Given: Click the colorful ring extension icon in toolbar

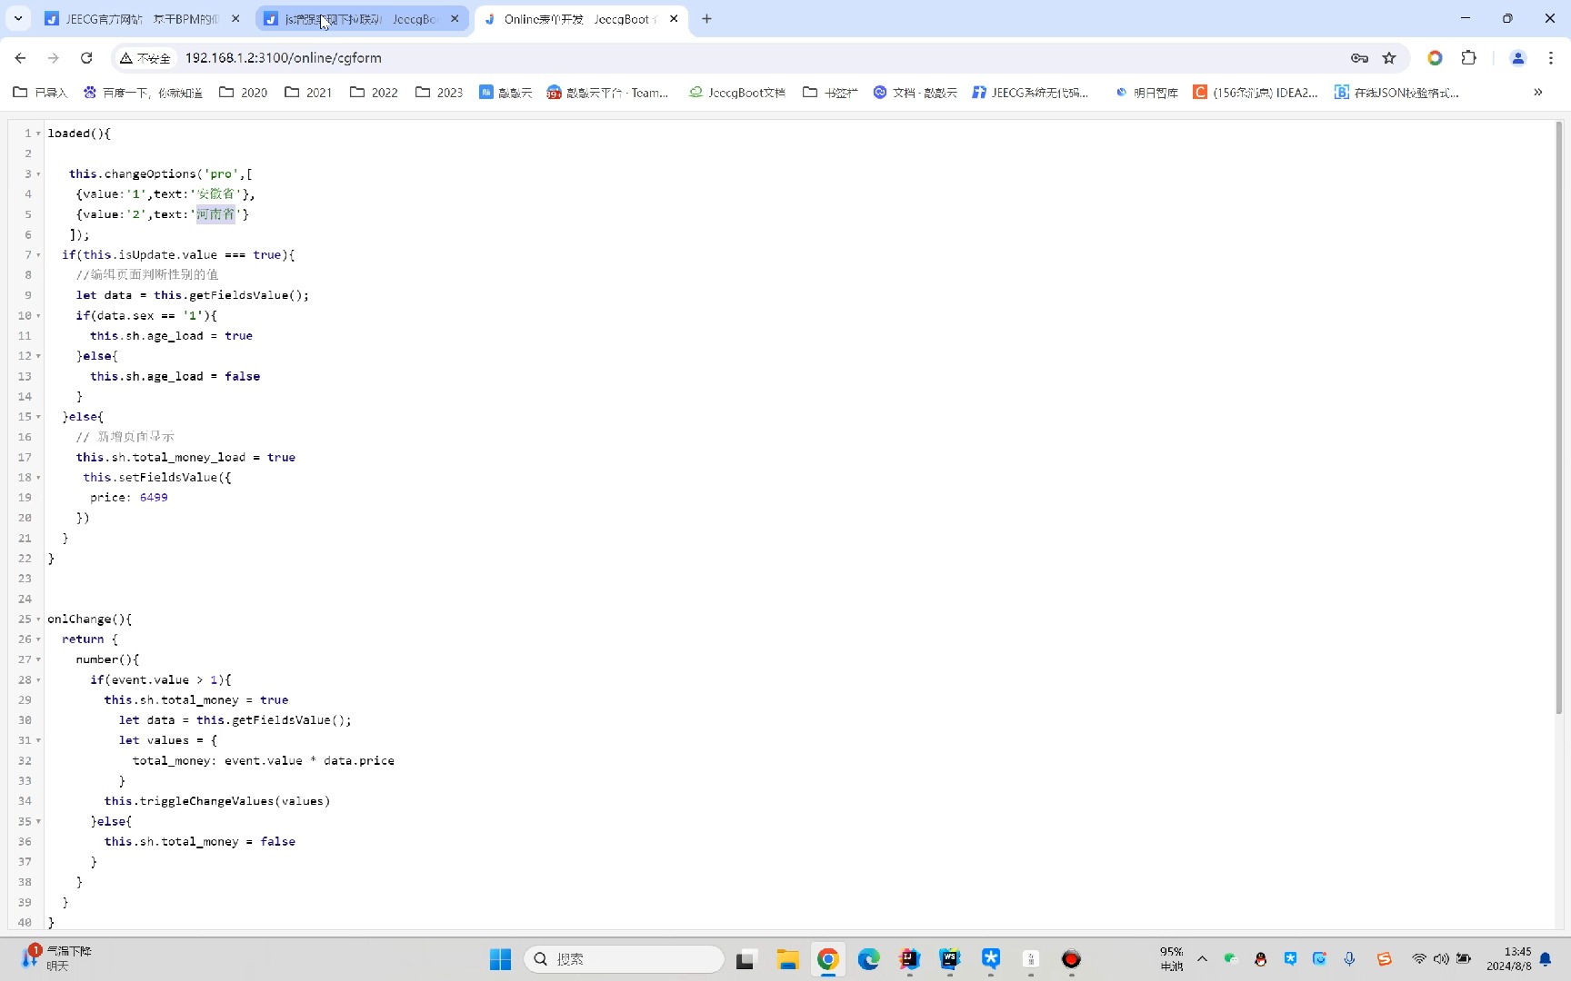Looking at the screenshot, I should click(1435, 57).
